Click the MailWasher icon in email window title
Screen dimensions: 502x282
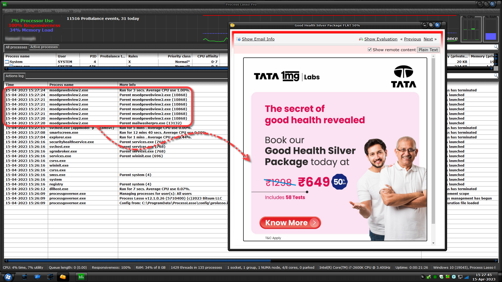pos(232,25)
